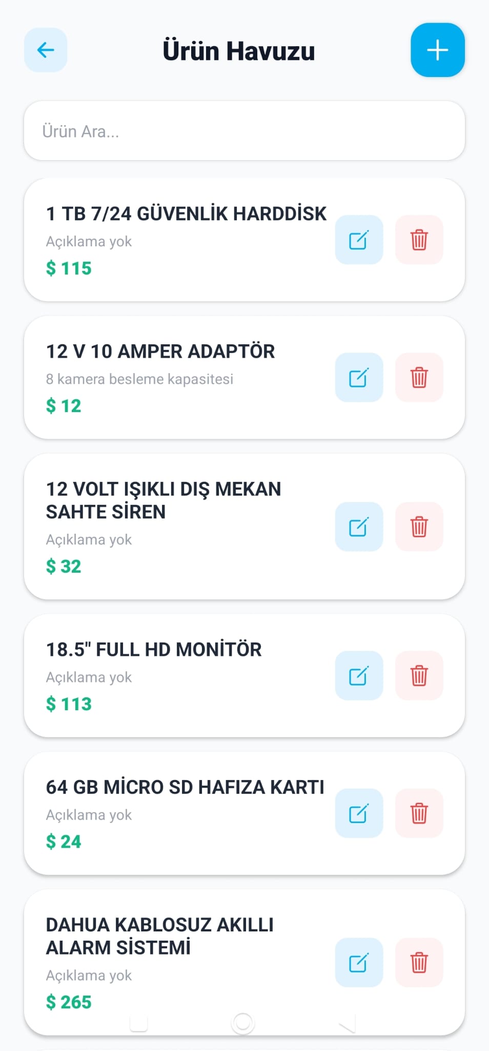Delete 1 TB 7/24 GÜVENLİK HARDDİSK product
The height and width of the screenshot is (1051, 489).
pyautogui.click(x=419, y=240)
